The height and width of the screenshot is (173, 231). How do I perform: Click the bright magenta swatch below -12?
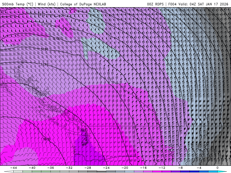(x=157, y=172)
